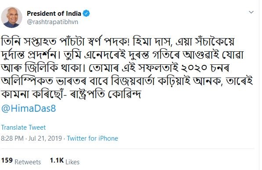Image resolution: width=262 pixels, height=170 pixels.
Task: Click the tweet line starting with দুর্দান্ত
Action: tap(122, 55)
